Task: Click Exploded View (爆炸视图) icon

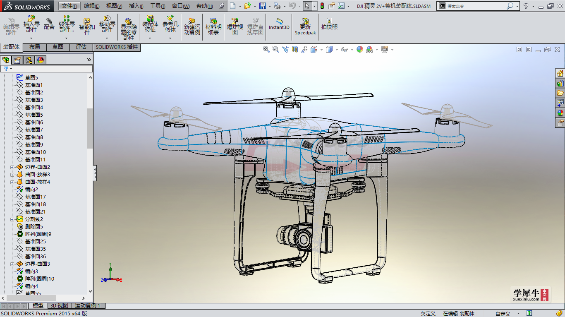Action: coord(235,26)
